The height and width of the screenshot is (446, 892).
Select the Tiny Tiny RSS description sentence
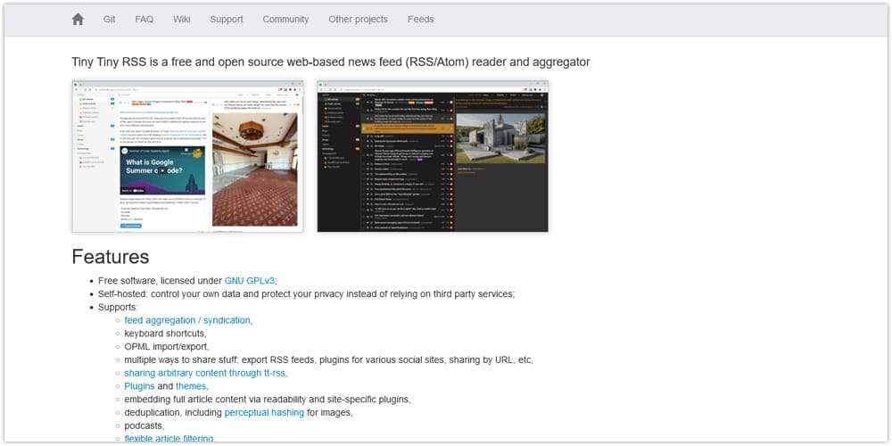coord(331,62)
